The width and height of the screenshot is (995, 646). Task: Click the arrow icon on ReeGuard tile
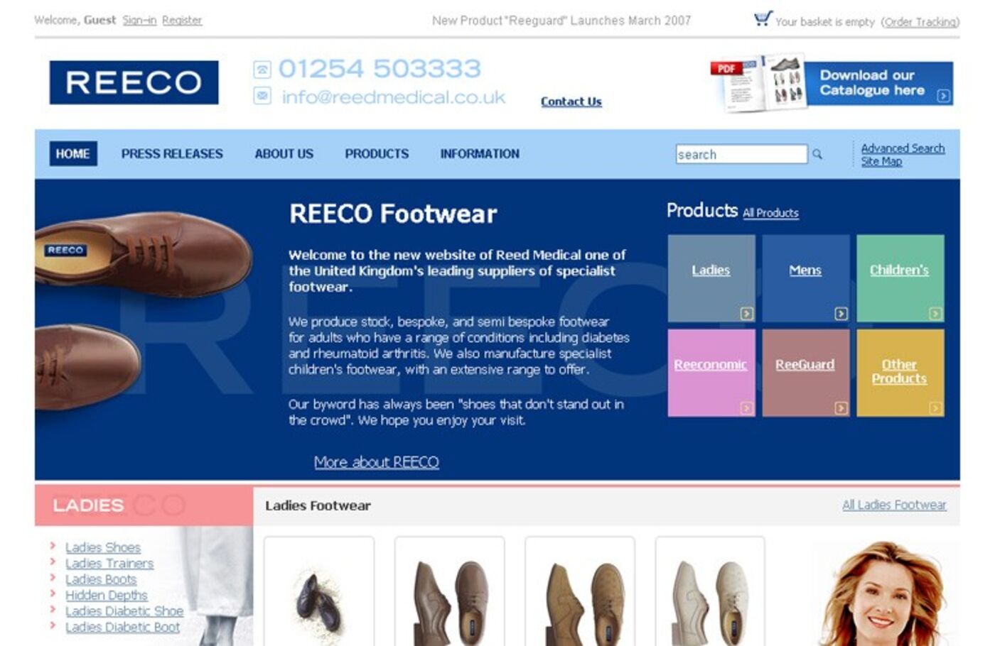[841, 407]
